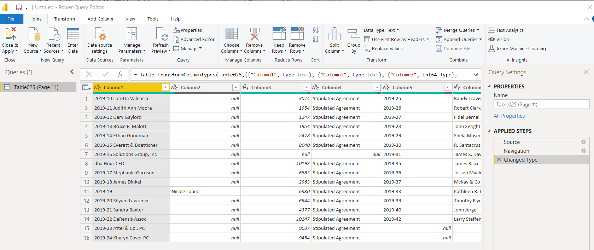Open the Column2 filter dropdown
The width and height of the screenshot is (594, 250).
point(236,87)
